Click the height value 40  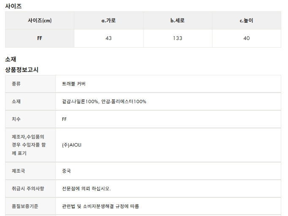pos(247,38)
